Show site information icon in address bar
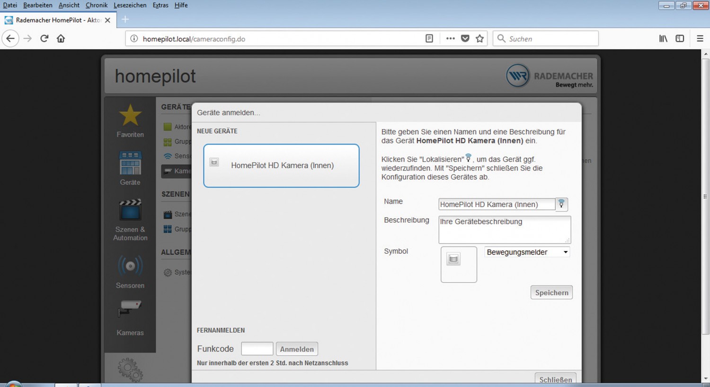 point(134,39)
